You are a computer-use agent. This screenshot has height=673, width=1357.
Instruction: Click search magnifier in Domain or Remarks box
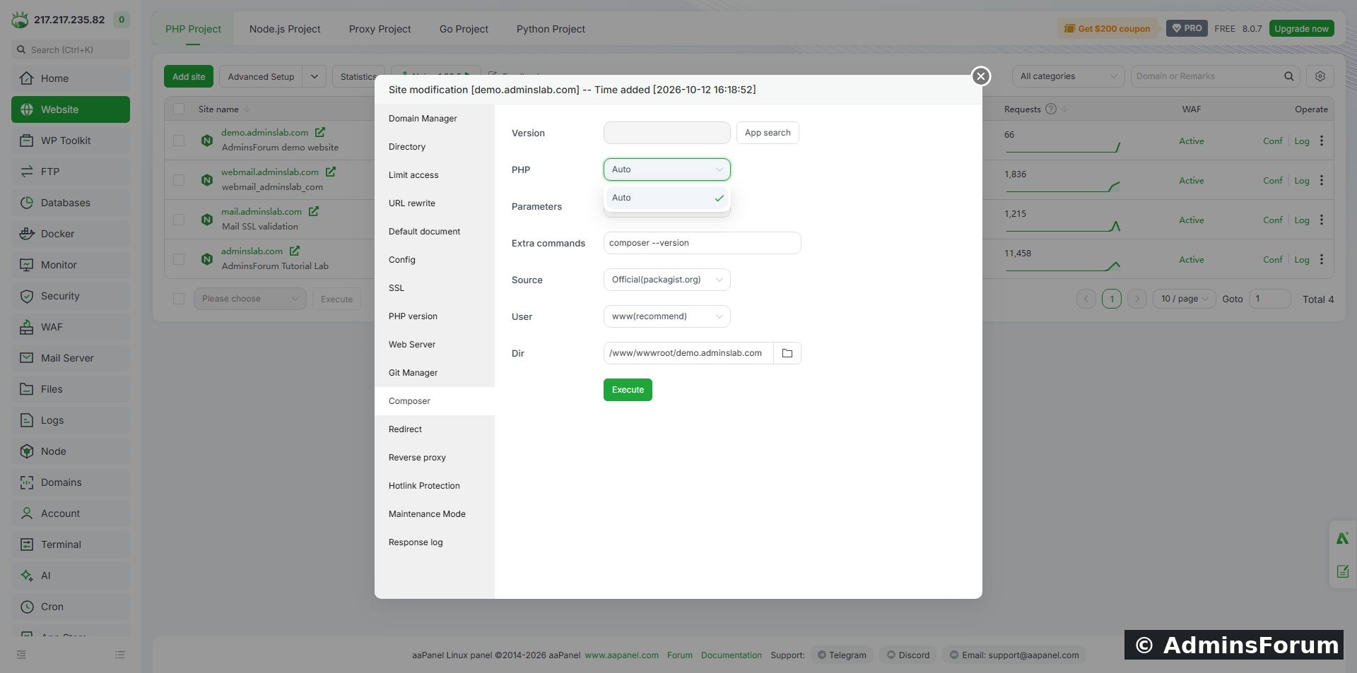click(x=1288, y=76)
